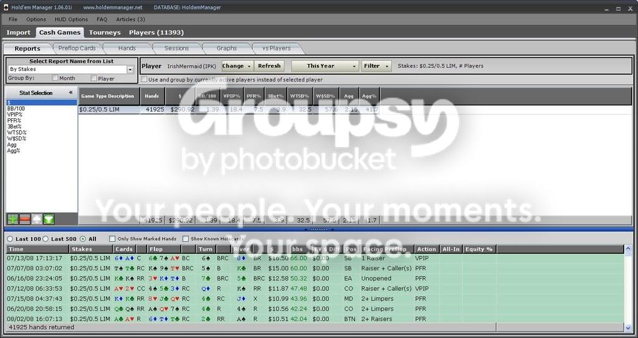Image resolution: width=638 pixels, height=338 pixels.
Task: Click the www.holdemmanager.net title link
Action: 113,7
